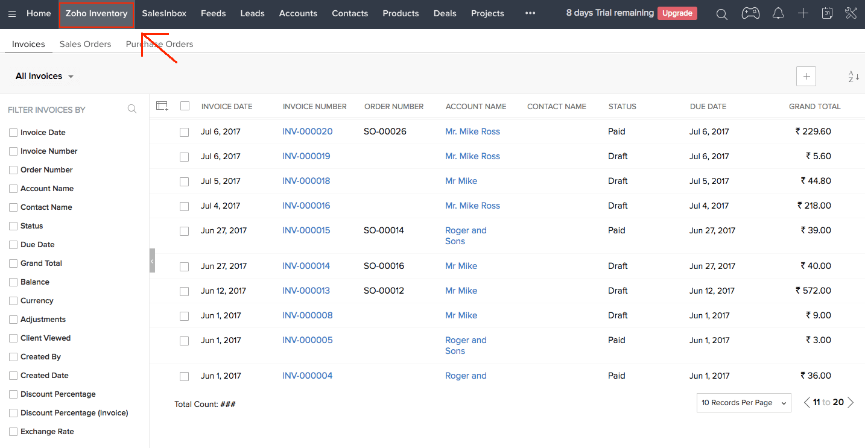The width and height of the screenshot is (865, 448).
Task: Switch to the Sales Orders tab
Action: (85, 44)
